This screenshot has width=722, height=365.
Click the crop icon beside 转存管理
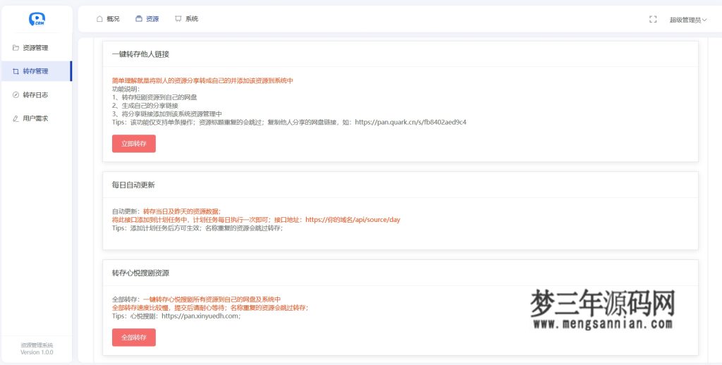coord(16,71)
